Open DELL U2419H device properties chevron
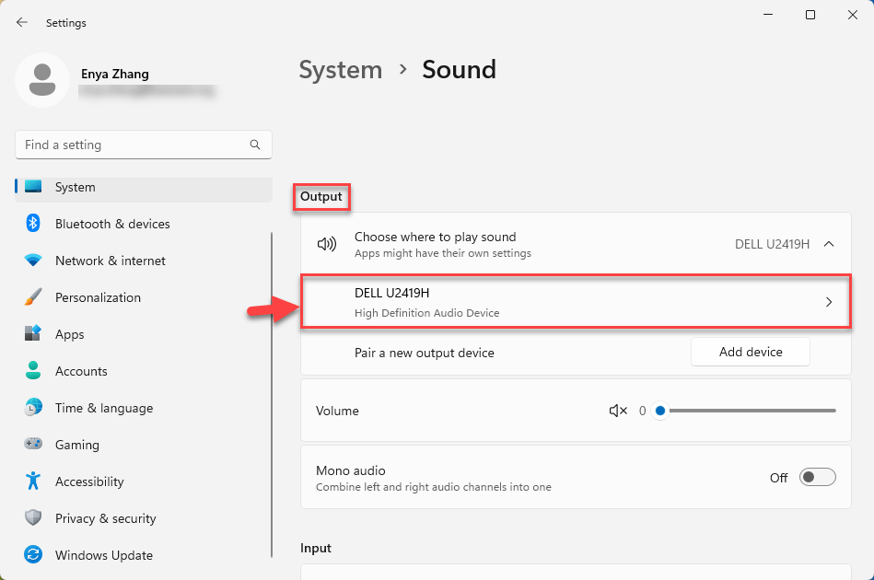 coord(828,302)
